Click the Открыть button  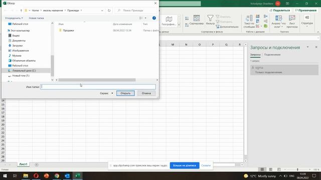[x=125, y=93]
